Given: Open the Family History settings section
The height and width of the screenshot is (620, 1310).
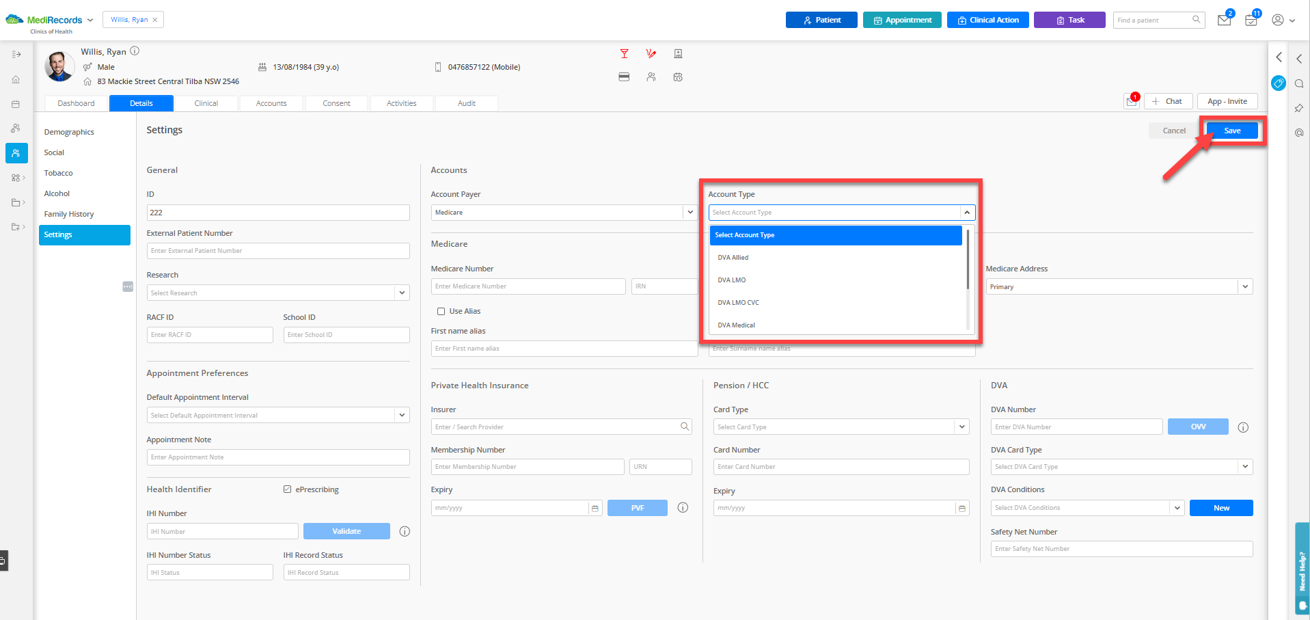Looking at the screenshot, I should [69, 213].
